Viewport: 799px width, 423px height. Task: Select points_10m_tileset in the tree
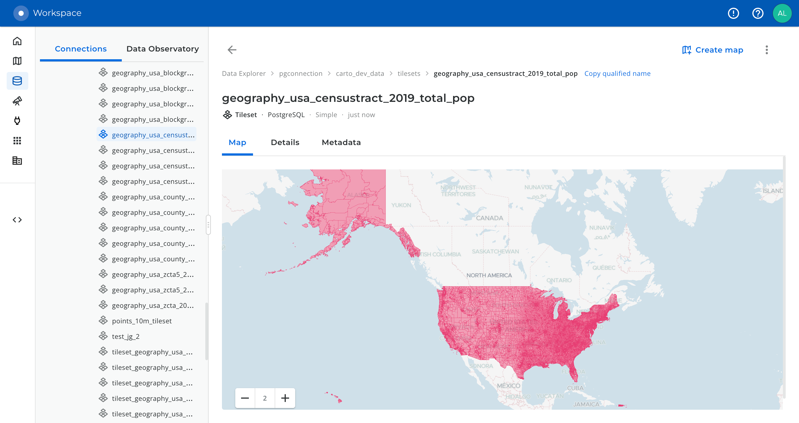click(142, 321)
